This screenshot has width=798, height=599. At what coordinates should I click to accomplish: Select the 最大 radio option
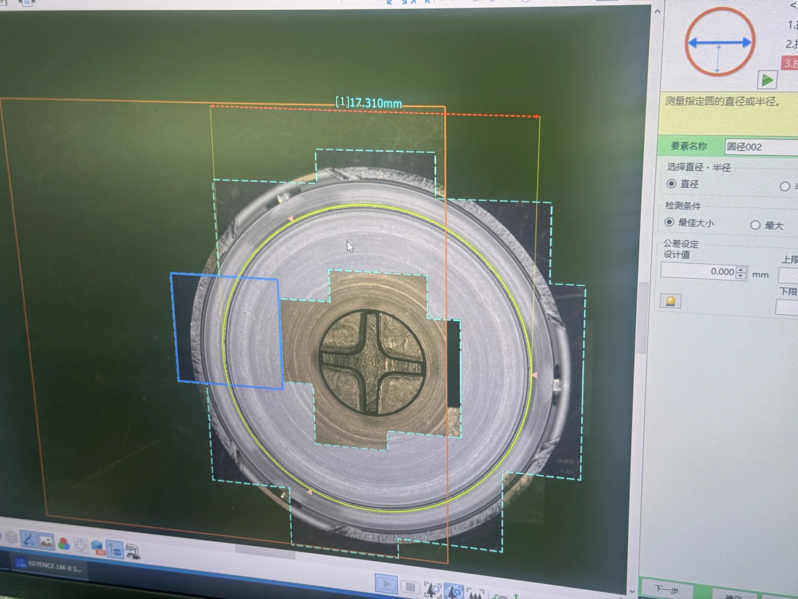(755, 225)
